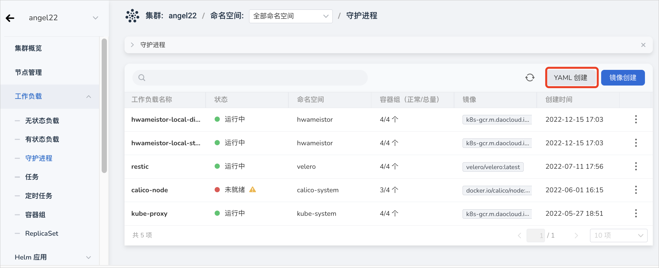Viewport: 659px width, 268px height.
Task: Click the 3/4 个 pod count
Action: (x=389, y=190)
